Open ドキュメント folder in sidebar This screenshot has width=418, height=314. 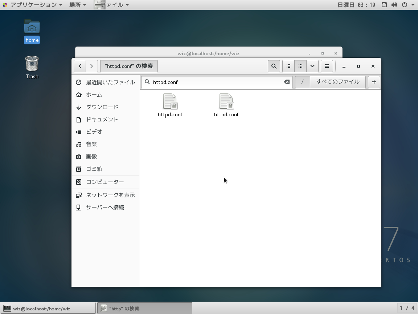coord(106,119)
